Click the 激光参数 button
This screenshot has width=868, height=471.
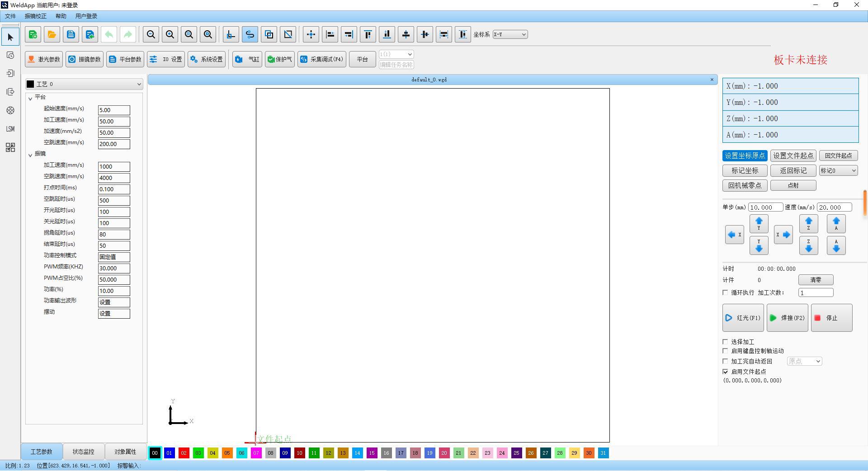44,59
